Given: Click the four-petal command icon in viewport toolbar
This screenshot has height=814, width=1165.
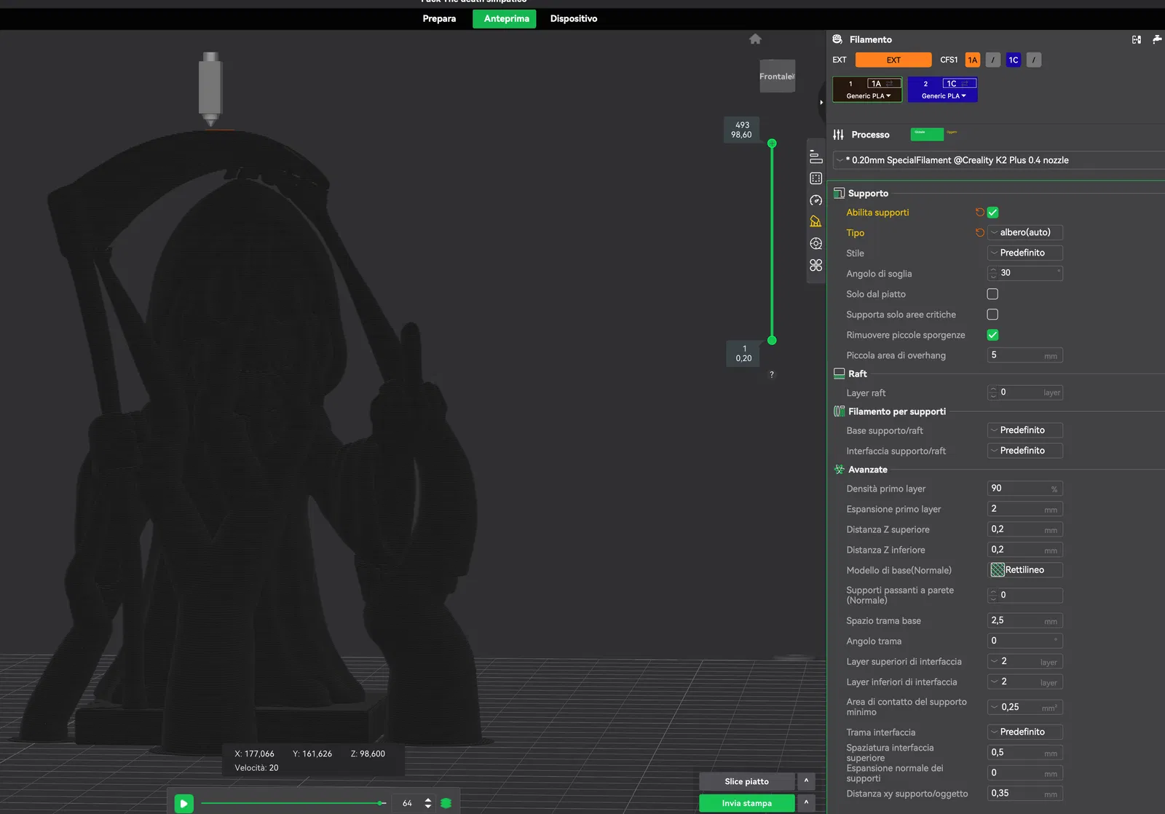Looking at the screenshot, I should click(815, 265).
